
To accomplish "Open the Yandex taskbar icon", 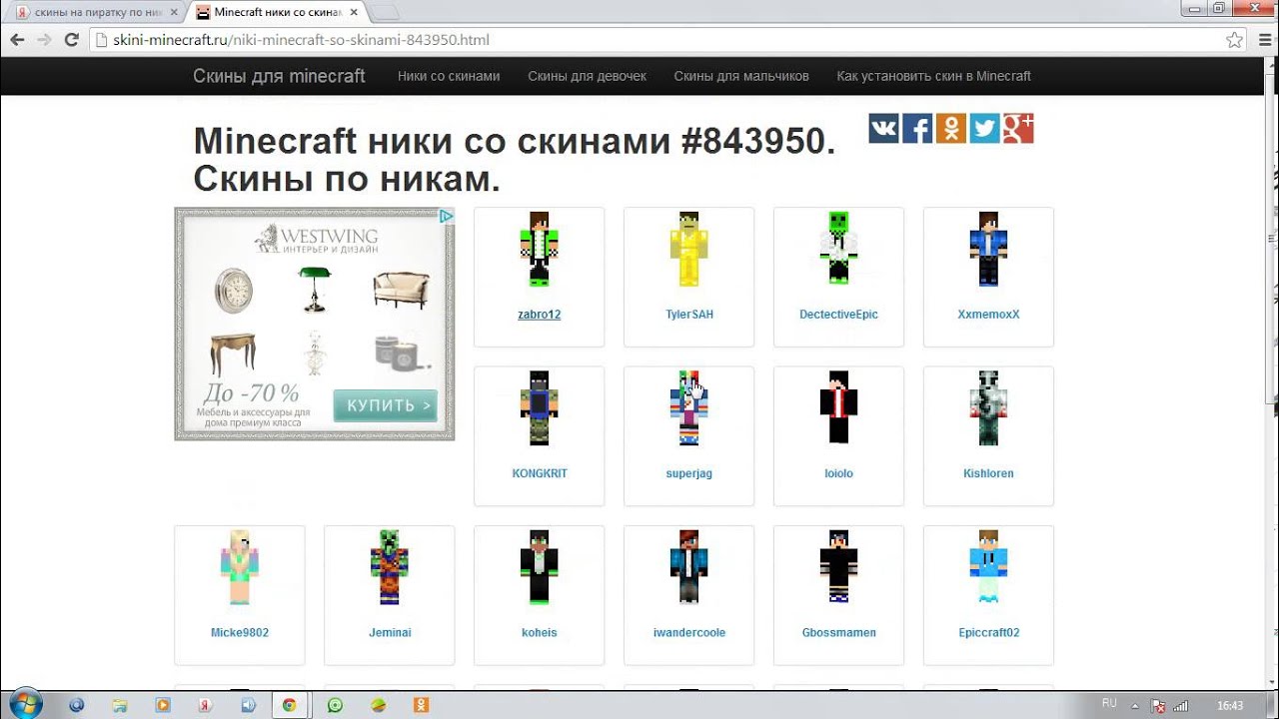I will click(x=205, y=705).
